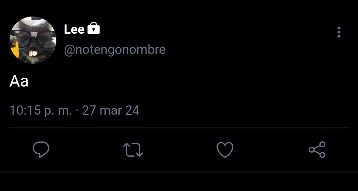Click the padlock icon beside Lee
The width and height of the screenshot is (358, 191).
pos(93,28)
